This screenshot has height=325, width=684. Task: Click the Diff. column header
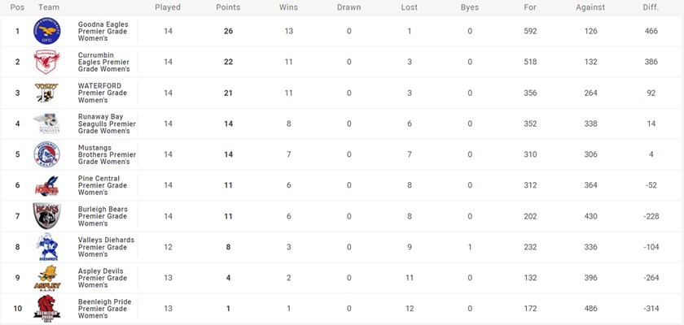(x=650, y=7)
